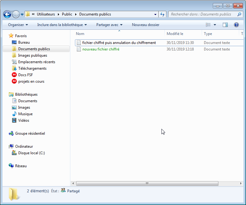Open Images publiques folder in sidebar
This screenshot has width=246, height=205.
pyautogui.click(x=33, y=55)
